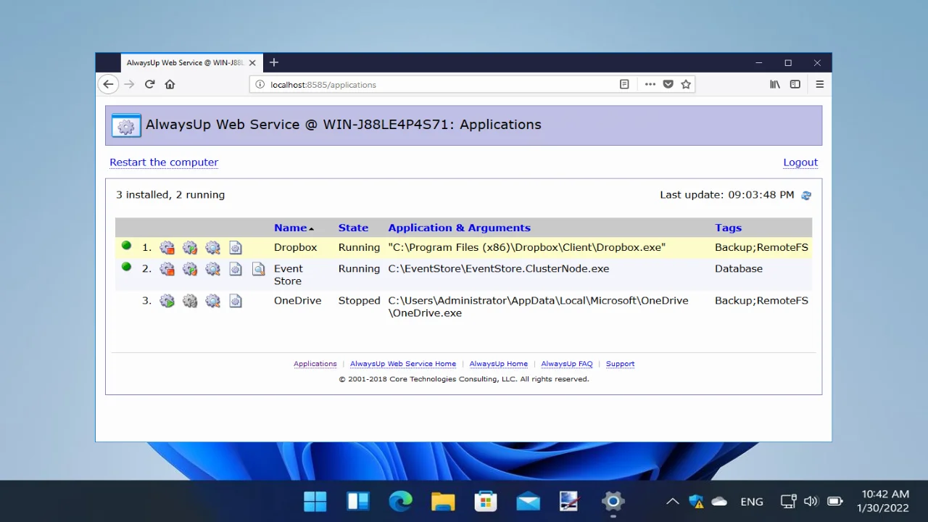Stop Event Store using its stop icon
This screenshot has width=928, height=522.
167,269
